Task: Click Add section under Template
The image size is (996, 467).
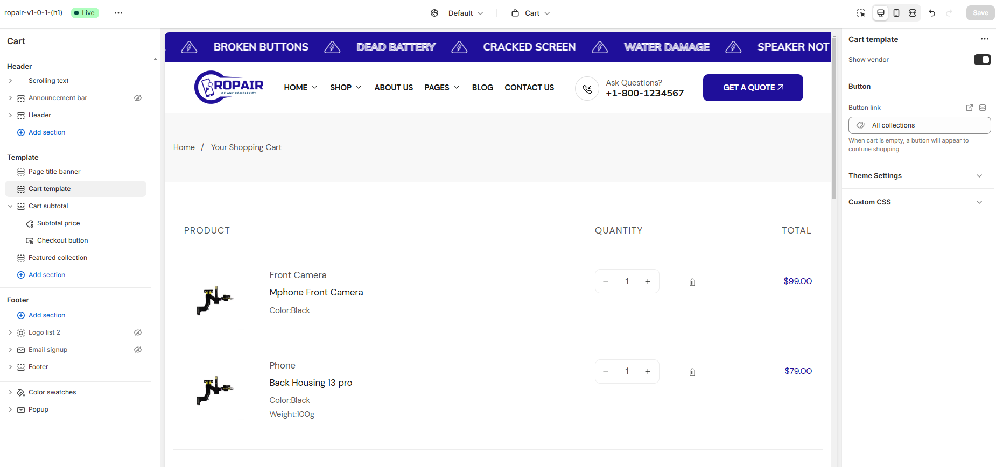Action: pyautogui.click(x=47, y=275)
